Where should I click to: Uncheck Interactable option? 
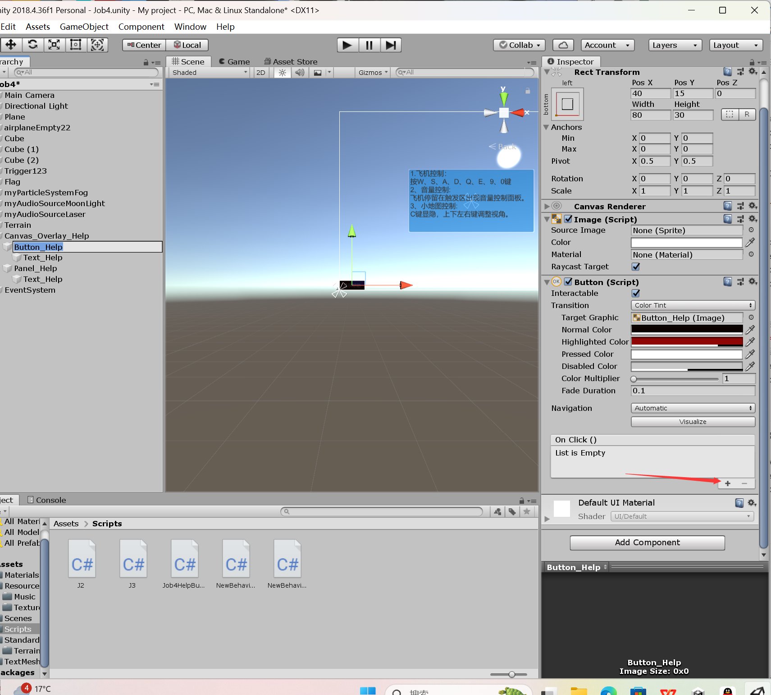[636, 294]
